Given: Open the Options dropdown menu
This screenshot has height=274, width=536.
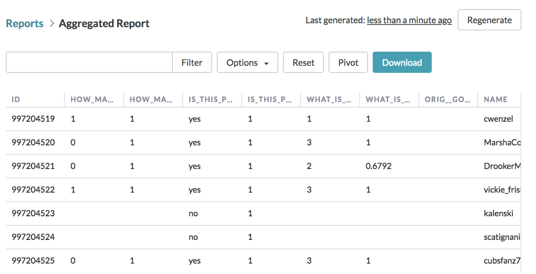Looking at the screenshot, I should click(247, 62).
